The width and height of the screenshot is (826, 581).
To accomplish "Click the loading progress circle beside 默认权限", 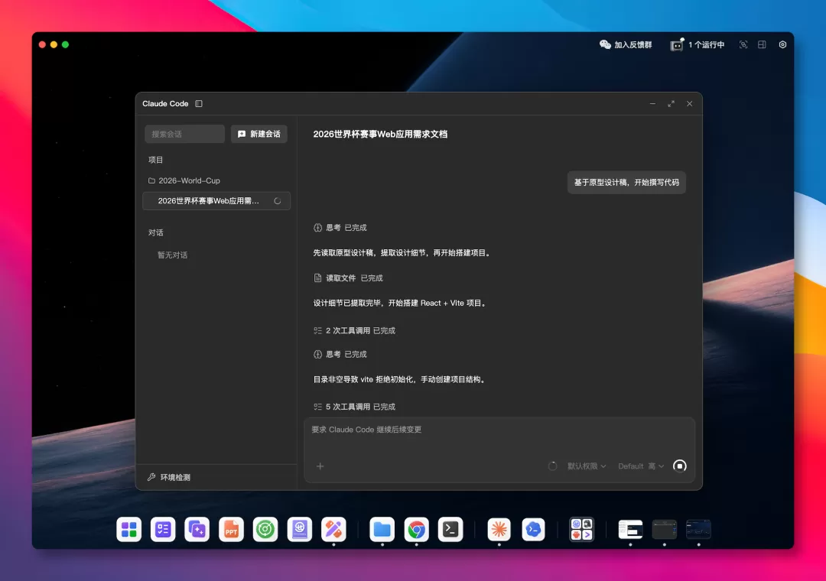I will point(553,466).
